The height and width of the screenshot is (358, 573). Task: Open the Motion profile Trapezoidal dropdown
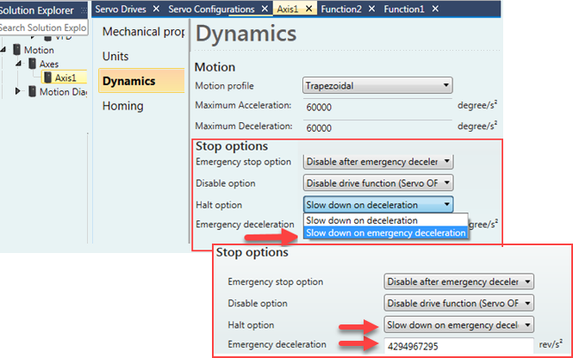[377, 85]
